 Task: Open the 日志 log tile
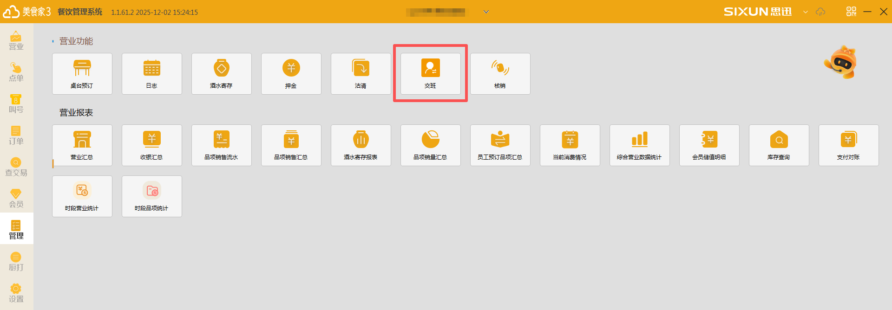tap(152, 74)
